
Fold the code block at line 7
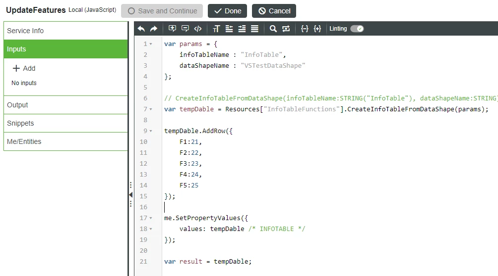coord(151,109)
